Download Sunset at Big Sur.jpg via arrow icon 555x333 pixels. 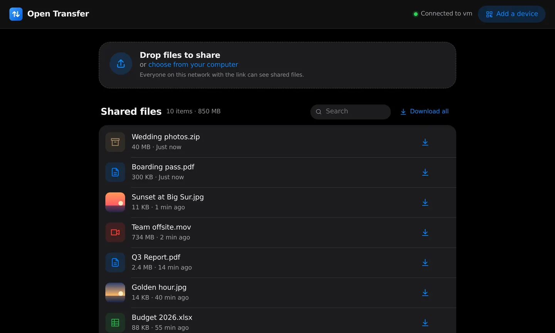tap(425, 202)
